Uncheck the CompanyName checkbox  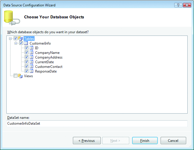[26, 52]
